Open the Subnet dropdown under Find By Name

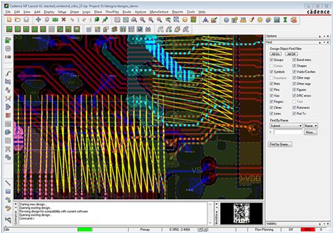286,126
